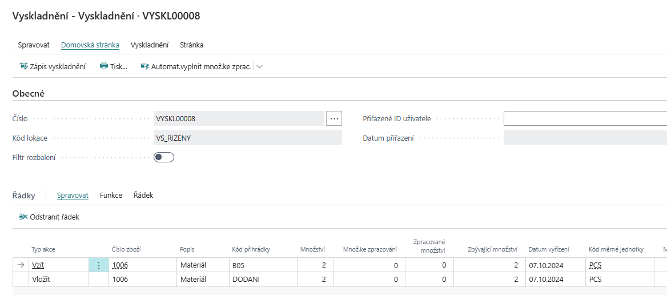
Task: Click item number 1006 link in first row
Action: coord(120,265)
